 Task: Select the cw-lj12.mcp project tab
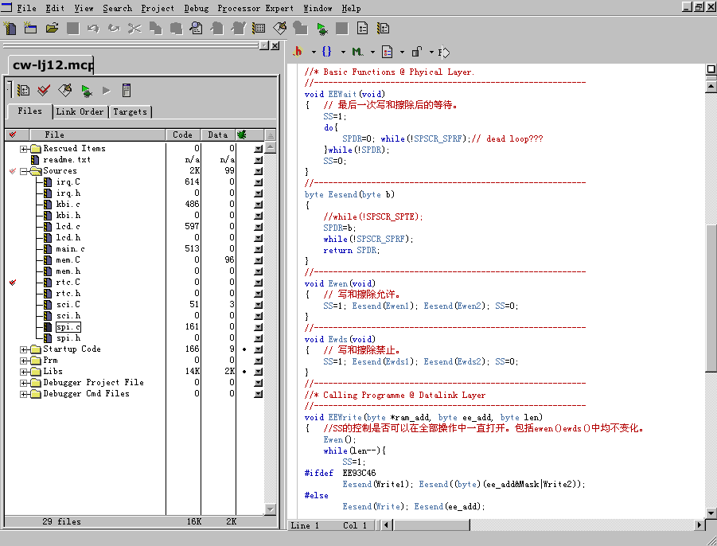53,65
